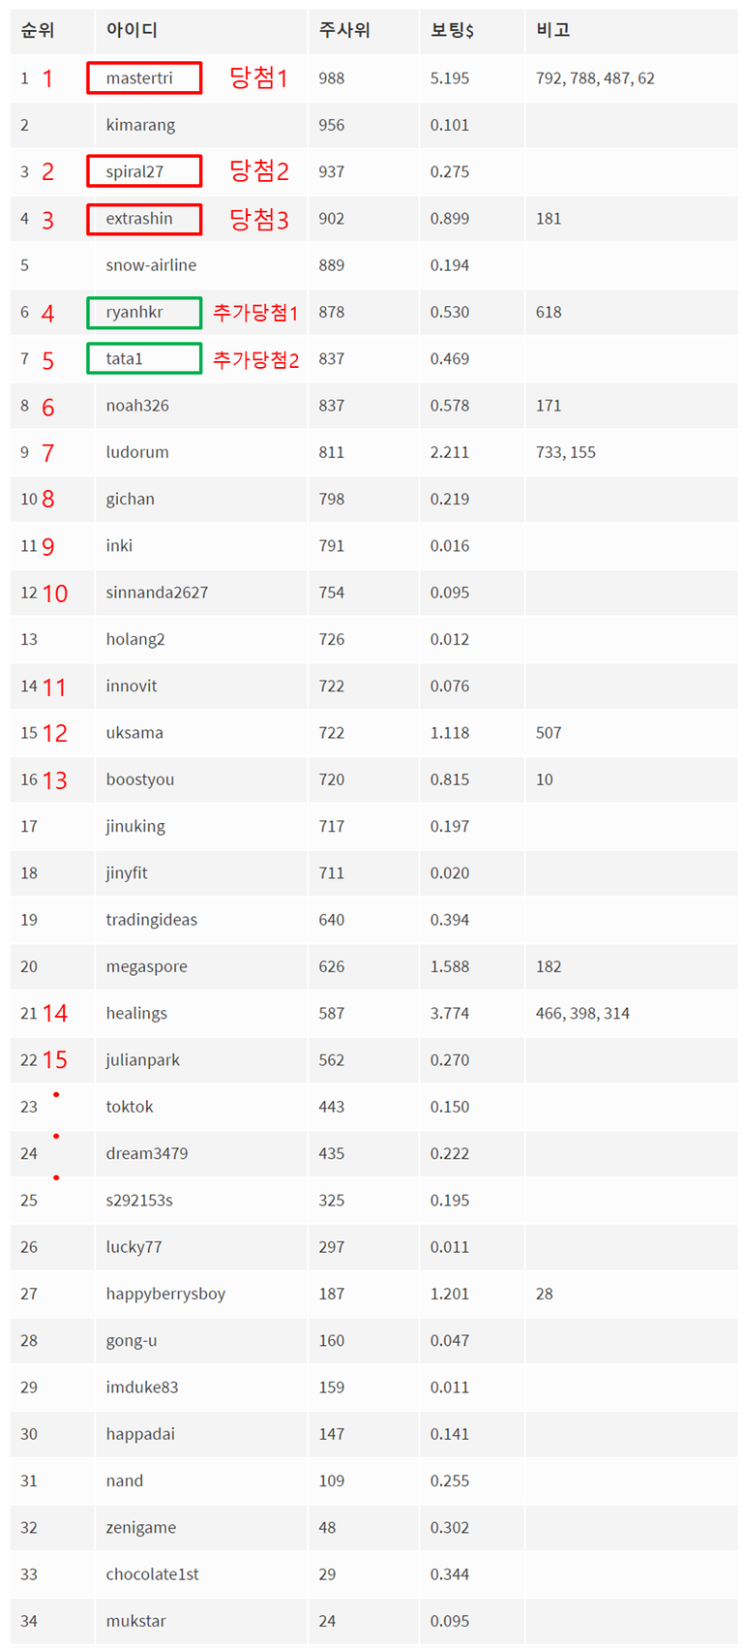This screenshot has height=1648, width=743.
Task: Click the kimarang ID cell
Action: (140, 125)
